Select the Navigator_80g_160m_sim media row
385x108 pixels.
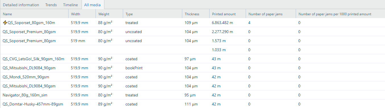tap(192, 95)
